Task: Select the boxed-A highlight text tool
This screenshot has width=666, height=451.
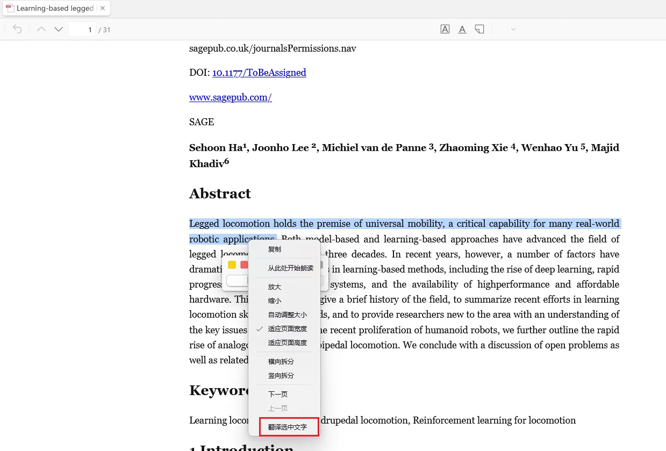Action: click(445, 29)
